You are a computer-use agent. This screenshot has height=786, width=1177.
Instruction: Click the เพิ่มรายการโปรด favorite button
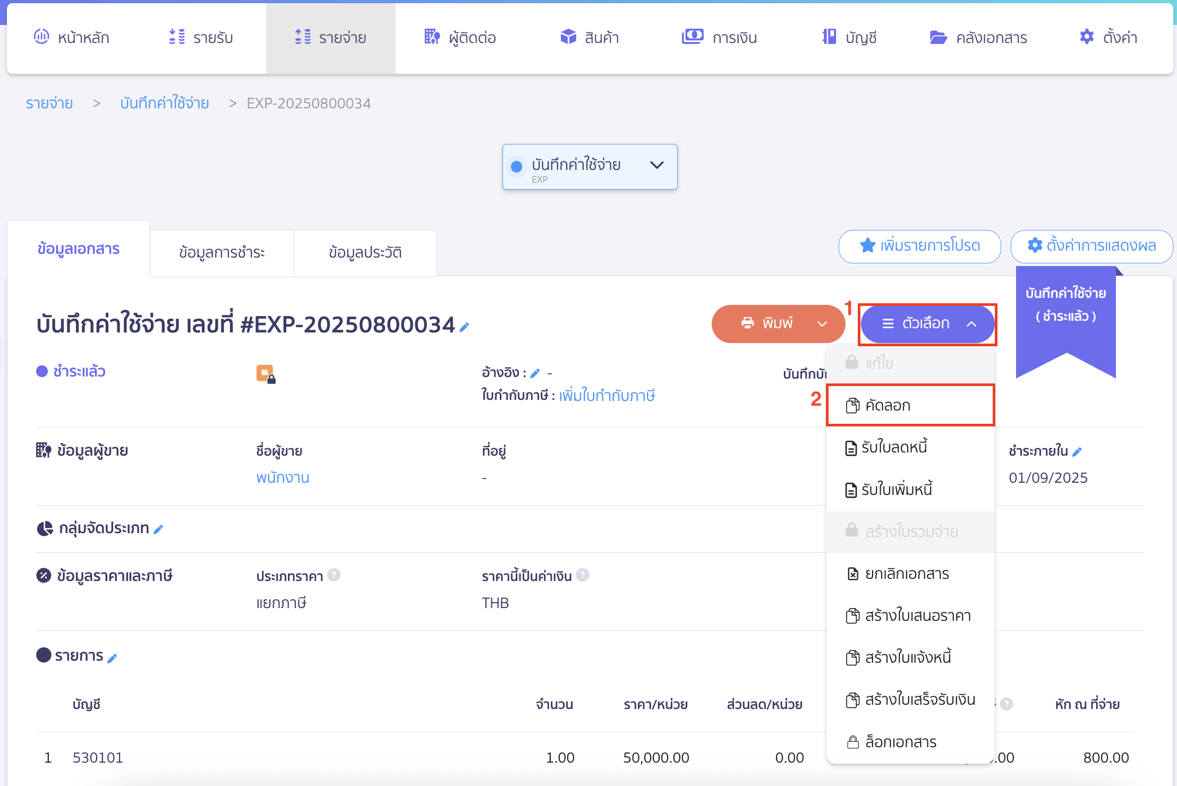click(919, 246)
